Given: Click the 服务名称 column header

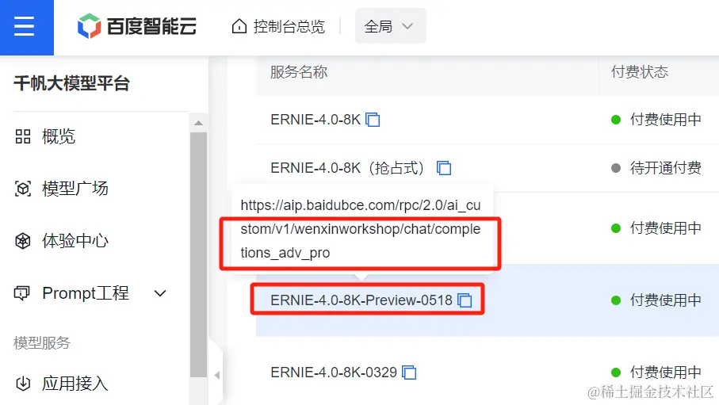Looking at the screenshot, I should click(299, 72).
